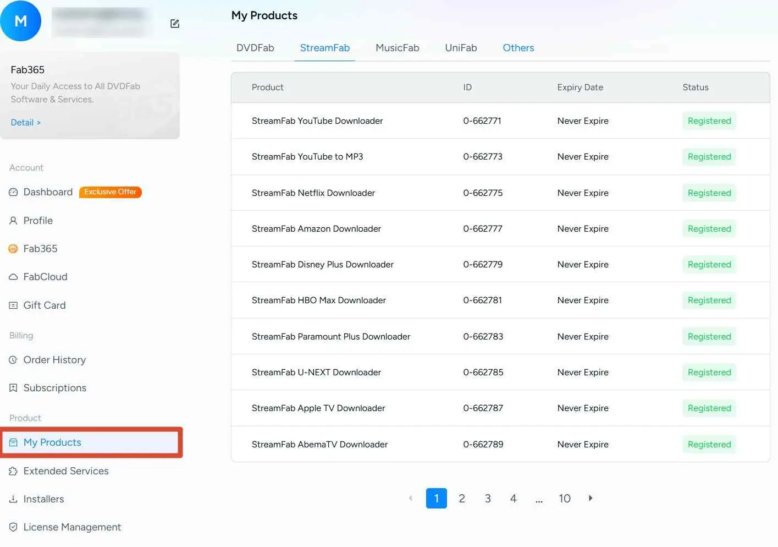Open the Profile page link
The image size is (778, 547).
point(38,221)
